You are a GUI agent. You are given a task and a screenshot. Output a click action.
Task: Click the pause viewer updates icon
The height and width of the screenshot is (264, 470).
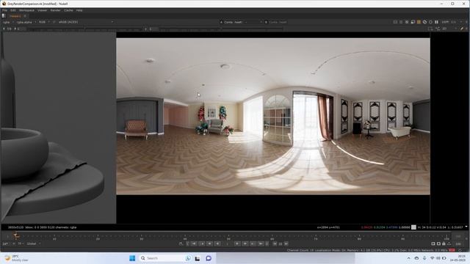click(436, 22)
